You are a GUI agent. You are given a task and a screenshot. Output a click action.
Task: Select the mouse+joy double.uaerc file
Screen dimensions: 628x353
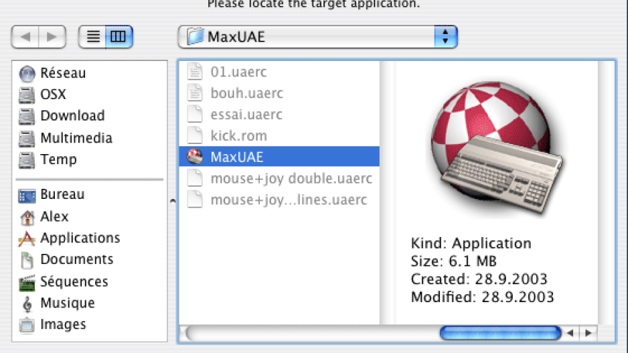click(279, 178)
